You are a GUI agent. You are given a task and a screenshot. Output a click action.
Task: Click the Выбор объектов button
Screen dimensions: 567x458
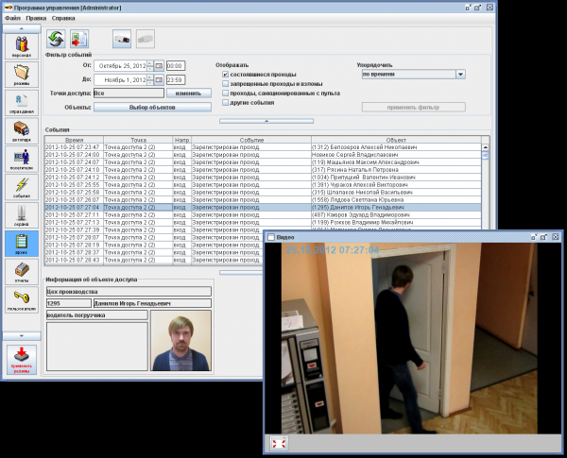pos(152,108)
